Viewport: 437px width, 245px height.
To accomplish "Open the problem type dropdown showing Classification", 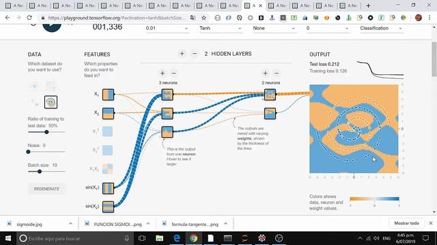I will 381,29.
